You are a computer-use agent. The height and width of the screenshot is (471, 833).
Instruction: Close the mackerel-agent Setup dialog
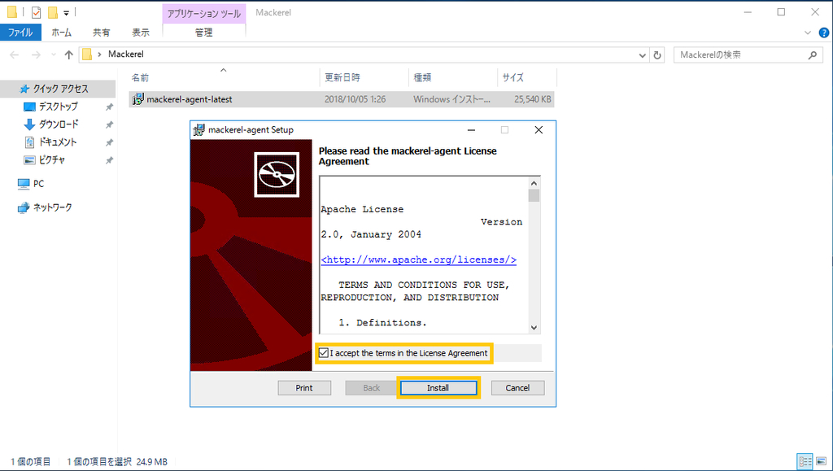pyautogui.click(x=539, y=130)
